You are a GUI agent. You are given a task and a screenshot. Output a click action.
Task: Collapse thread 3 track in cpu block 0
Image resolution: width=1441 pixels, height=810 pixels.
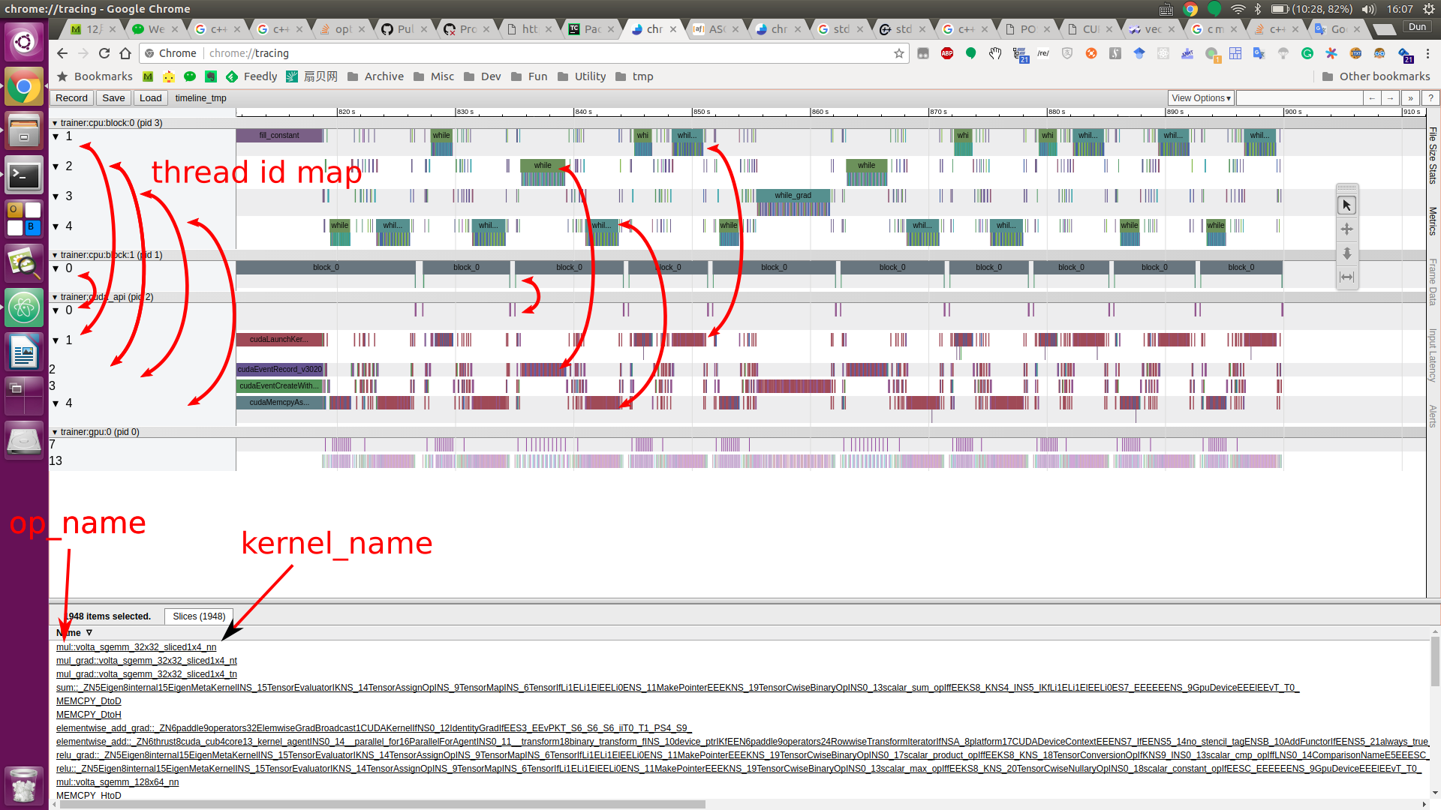tap(56, 196)
